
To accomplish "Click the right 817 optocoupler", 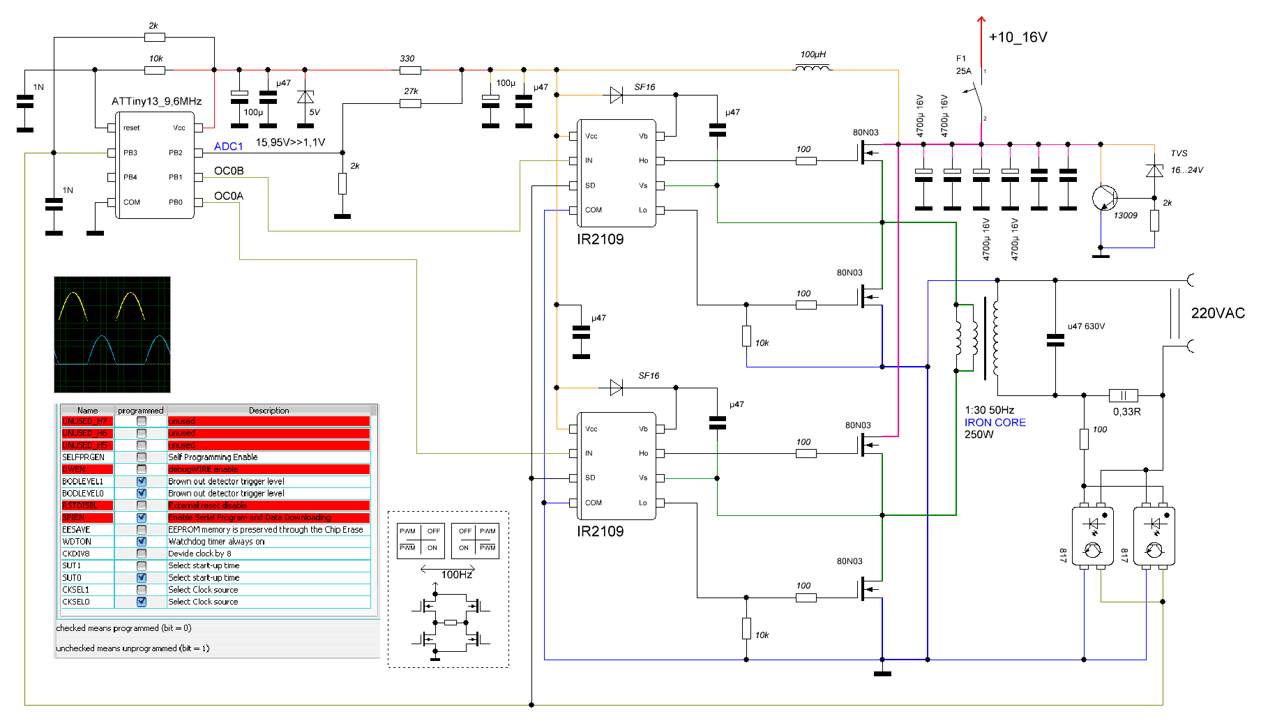I will click(x=1154, y=535).
